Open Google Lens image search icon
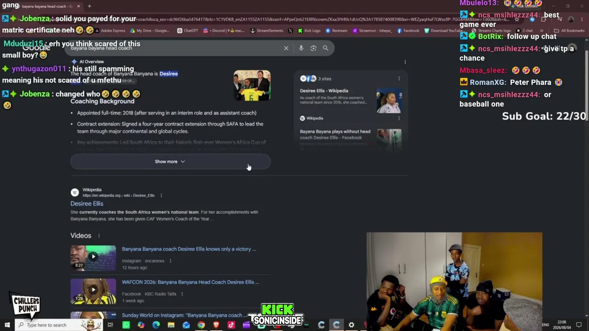Viewport: 589px width, 331px height. 313,48
